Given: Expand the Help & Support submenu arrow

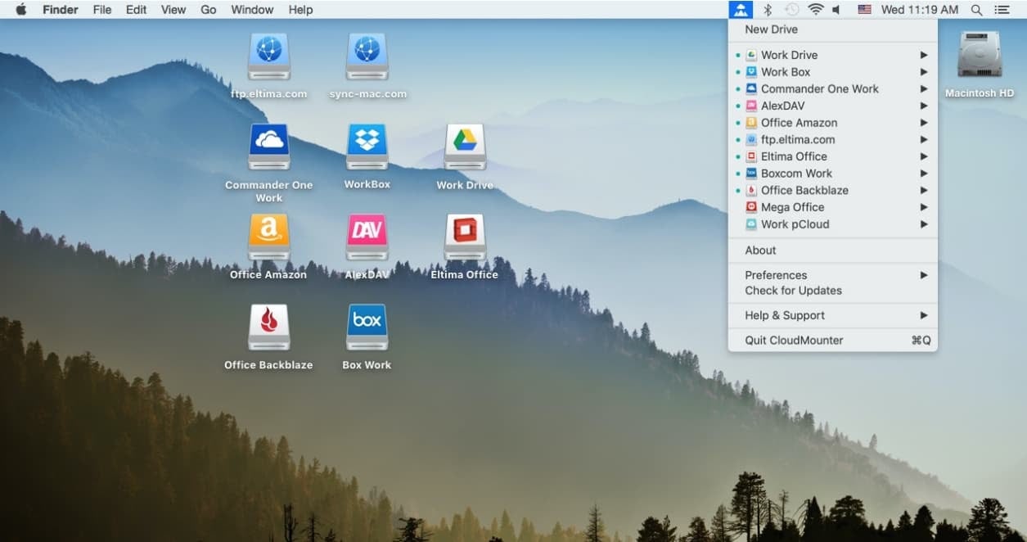Looking at the screenshot, I should (924, 315).
